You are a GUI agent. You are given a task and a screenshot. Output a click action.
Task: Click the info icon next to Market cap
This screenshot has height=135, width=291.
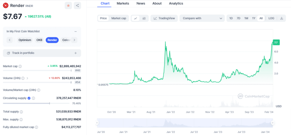(x=20, y=66)
